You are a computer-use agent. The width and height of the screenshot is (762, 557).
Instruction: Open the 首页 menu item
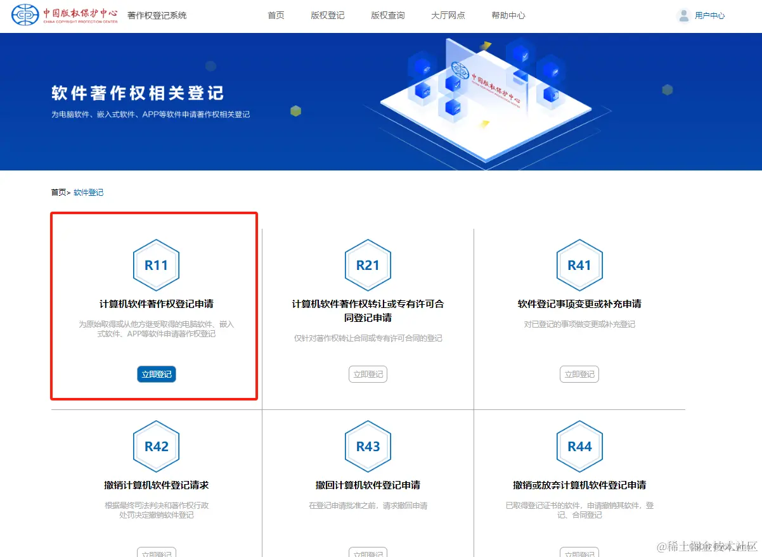pos(275,16)
